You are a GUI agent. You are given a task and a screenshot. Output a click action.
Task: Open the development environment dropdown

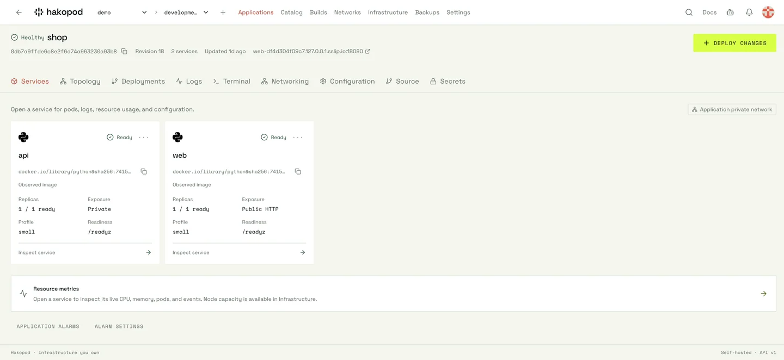point(186,12)
